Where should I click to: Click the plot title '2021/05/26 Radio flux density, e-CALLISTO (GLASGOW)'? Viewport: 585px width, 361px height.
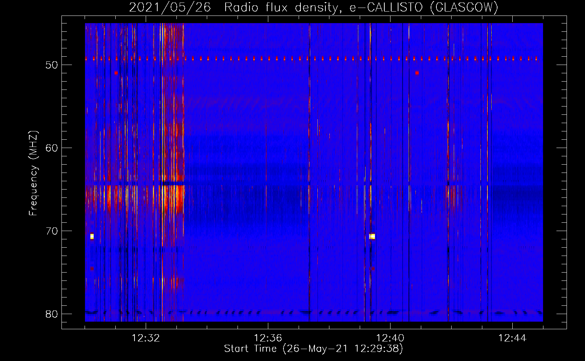click(x=313, y=7)
